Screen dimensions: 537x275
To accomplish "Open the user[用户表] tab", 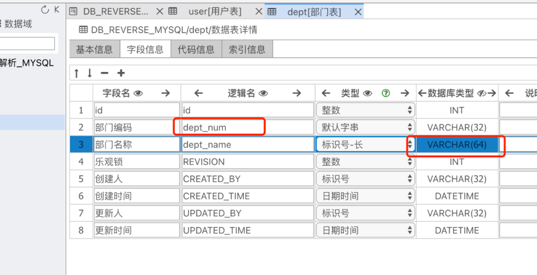I will pos(215,11).
